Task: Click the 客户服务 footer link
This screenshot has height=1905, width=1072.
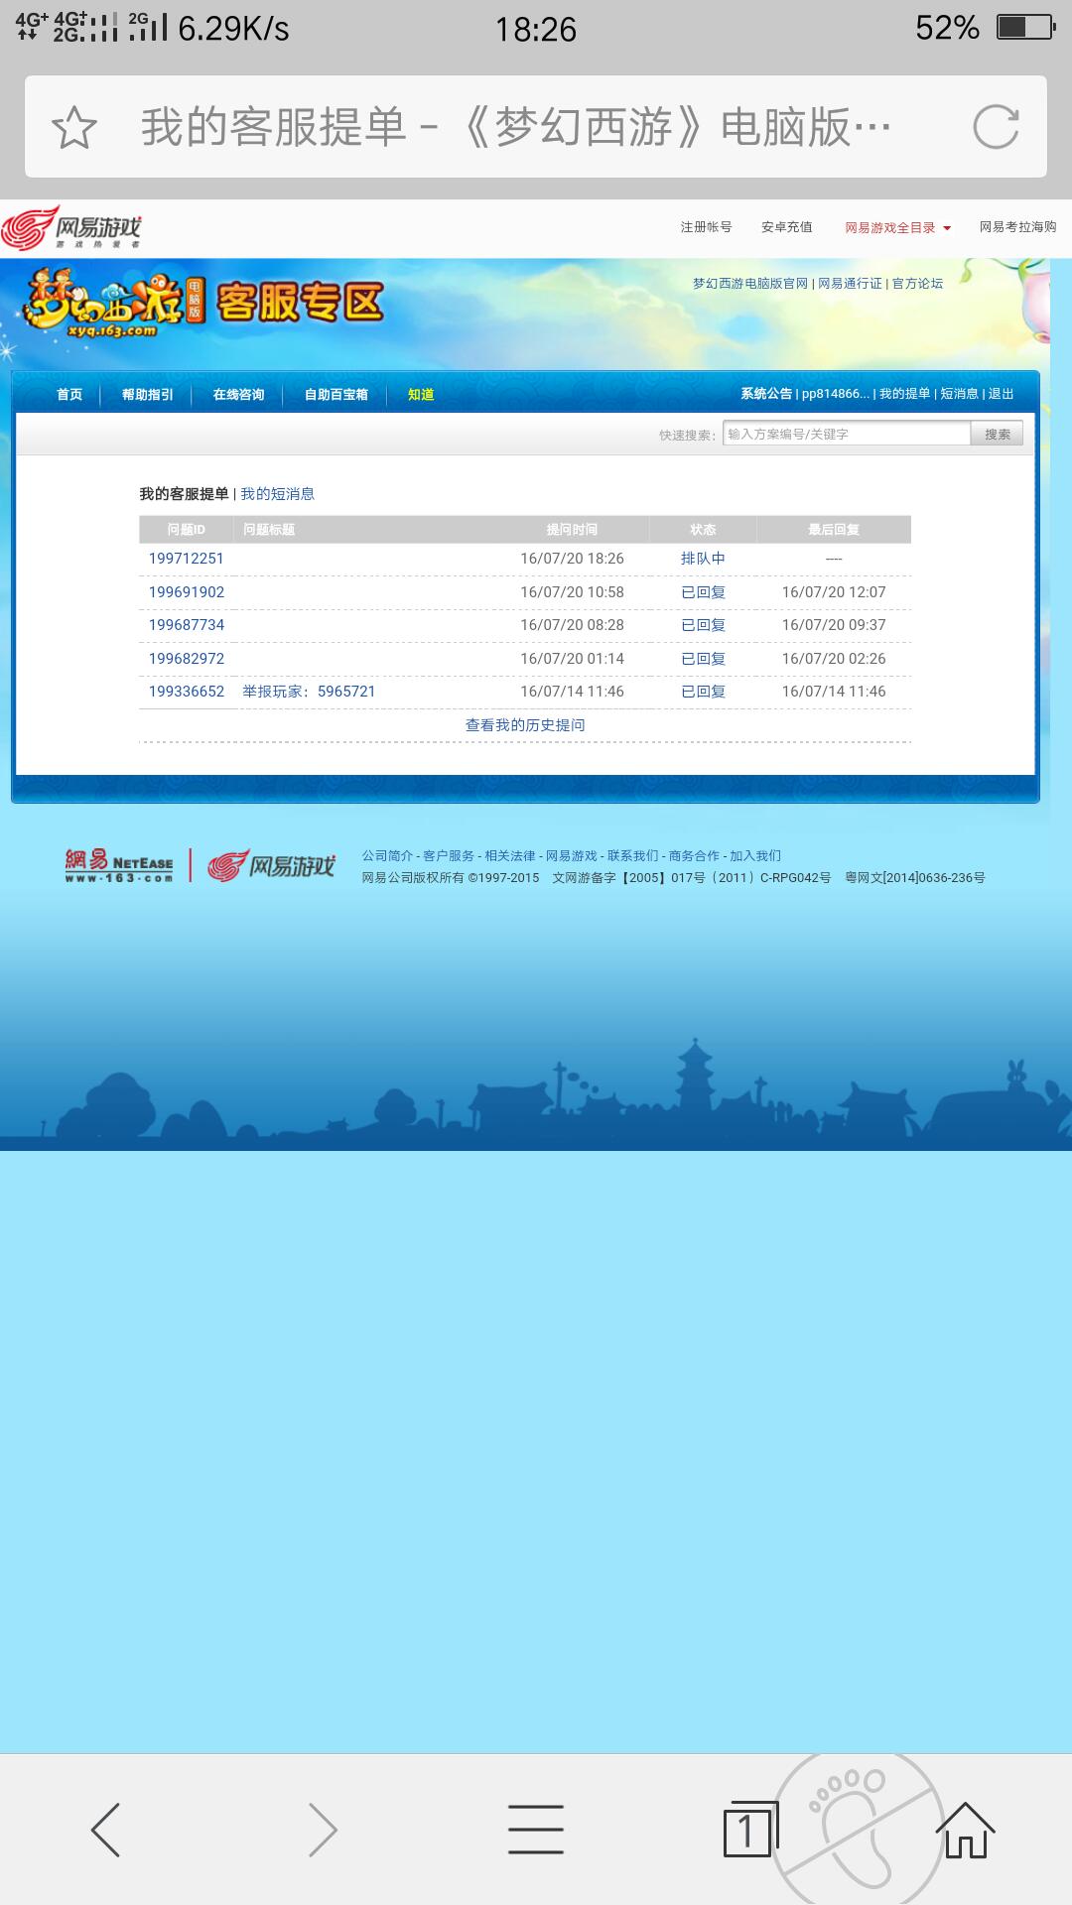Action: [x=449, y=856]
